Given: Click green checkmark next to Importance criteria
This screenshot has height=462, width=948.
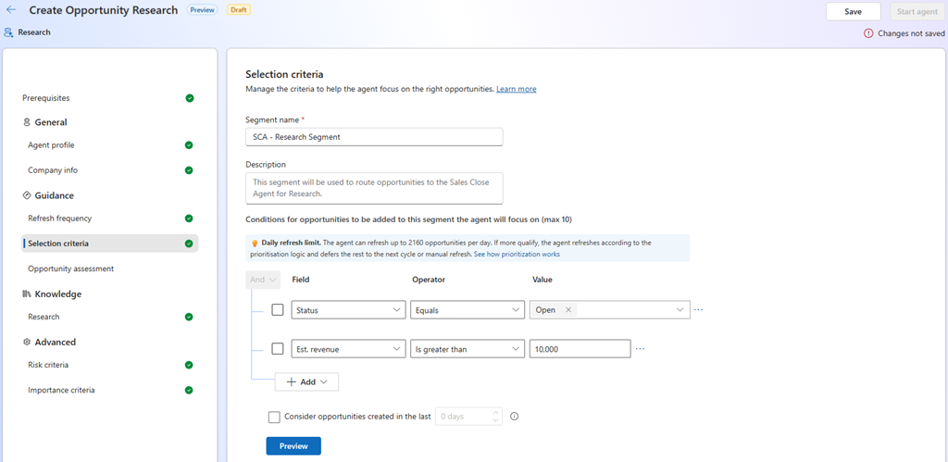Looking at the screenshot, I should click(x=189, y=390).
